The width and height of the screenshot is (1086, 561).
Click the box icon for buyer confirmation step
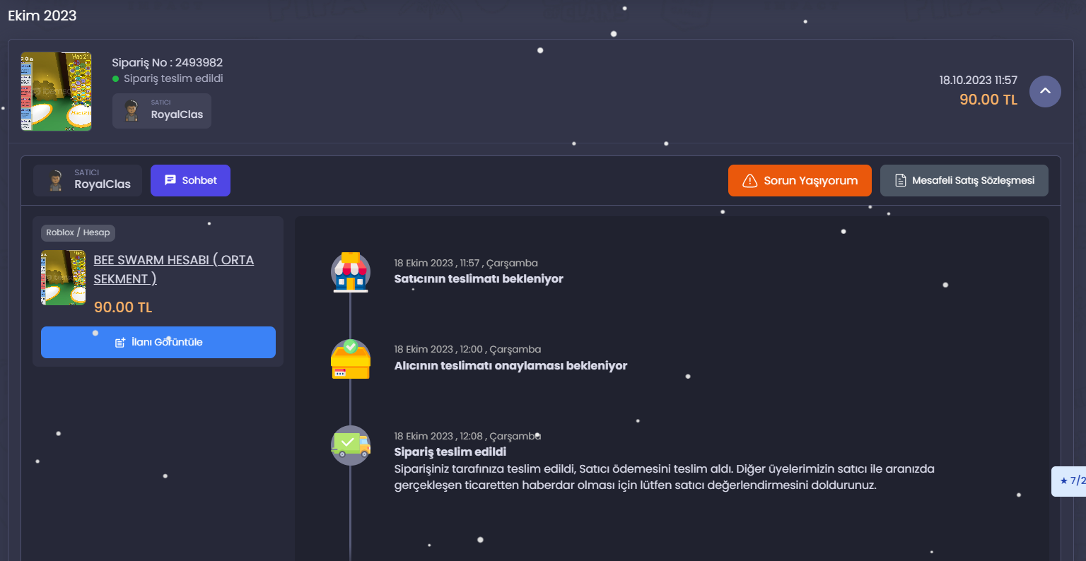coord(351,359)
